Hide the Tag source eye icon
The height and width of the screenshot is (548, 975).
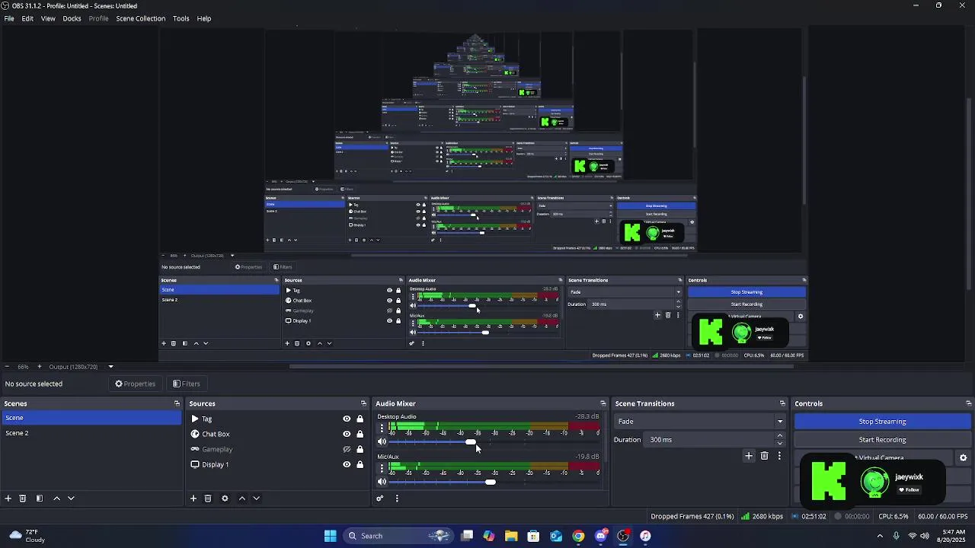[347, 419]
